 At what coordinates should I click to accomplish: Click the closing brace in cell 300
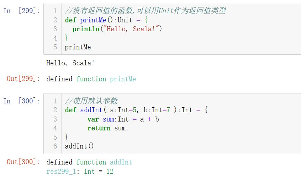[x=66, y=137]
